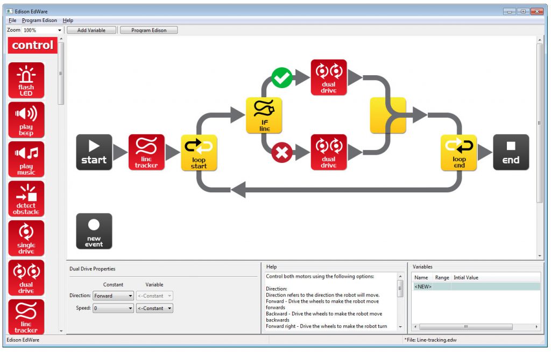Viewport: 551px width, 352px height.
Task: Select the dual drive block in the left palette
Action: pyautogui.click(x=26, y=278)
